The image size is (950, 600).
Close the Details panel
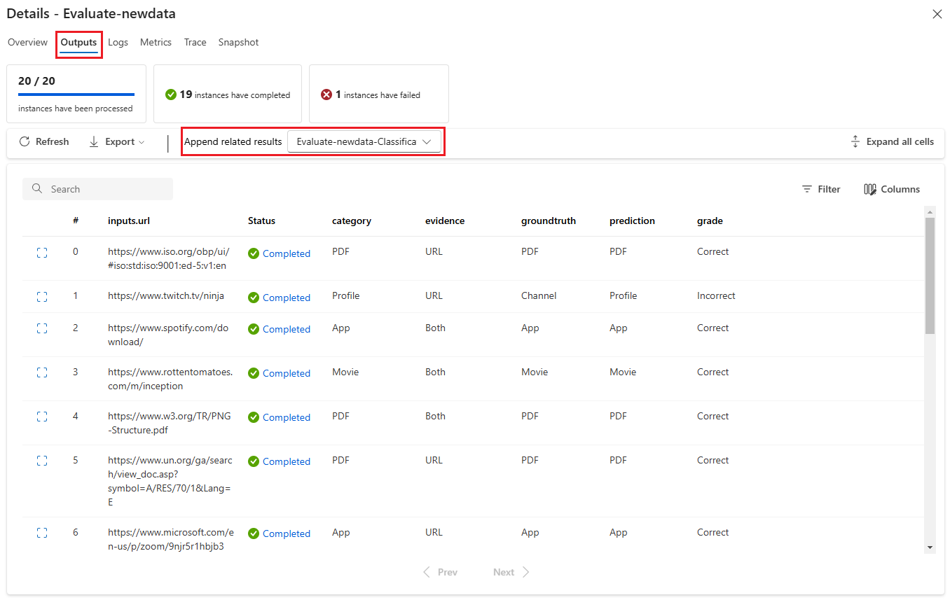point(937,14)
